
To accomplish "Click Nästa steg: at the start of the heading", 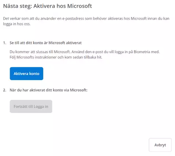I will 17,6.
